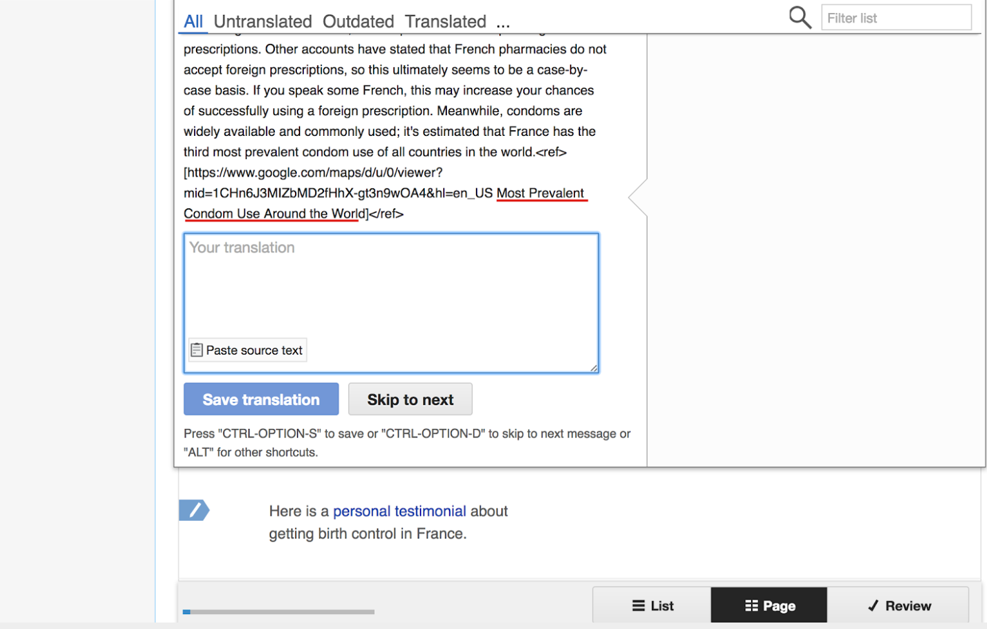Screen dimensions: 987x629
Task: Click the search magnifier icon
Action: [x=799, y=17]
